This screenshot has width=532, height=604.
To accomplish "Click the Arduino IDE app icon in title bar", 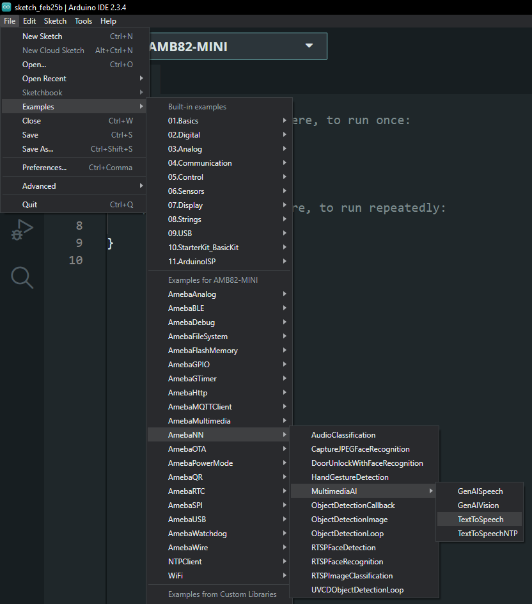I will click(x=6, y=7).
